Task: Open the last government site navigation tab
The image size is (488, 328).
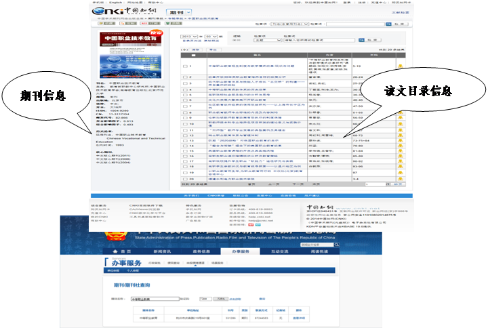Action: coord(319,251)
